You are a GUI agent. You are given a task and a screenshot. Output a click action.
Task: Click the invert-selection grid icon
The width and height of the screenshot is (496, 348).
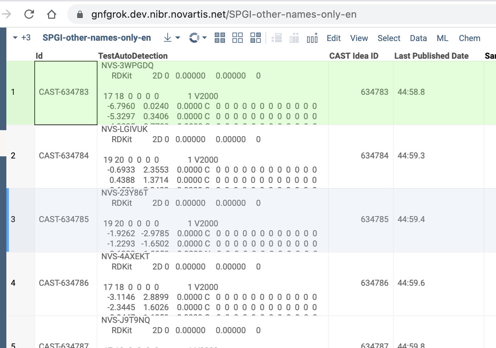tap(255, 37)
